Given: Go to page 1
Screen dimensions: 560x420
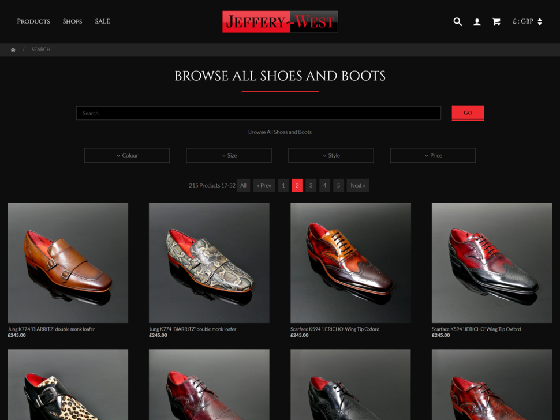Looking at the screenshot, I should tap(283, 185).
